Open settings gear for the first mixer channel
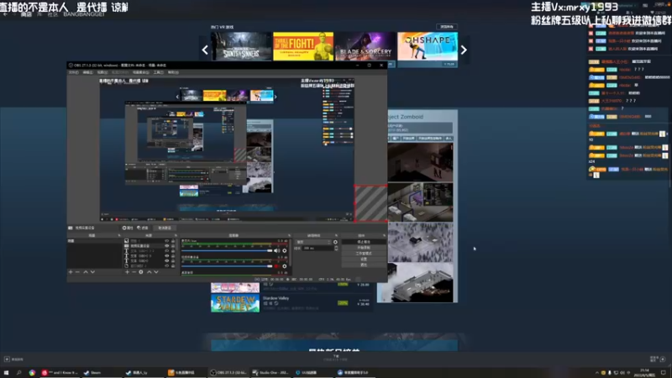Image resolution: width=672 pixels, height=378 pixels. [x=285, y=250]
